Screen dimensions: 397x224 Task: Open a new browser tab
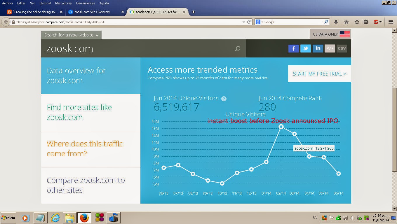click(193, 12)
